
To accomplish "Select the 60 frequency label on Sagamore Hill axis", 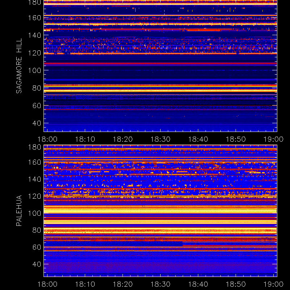I will (x=37, y=105).
